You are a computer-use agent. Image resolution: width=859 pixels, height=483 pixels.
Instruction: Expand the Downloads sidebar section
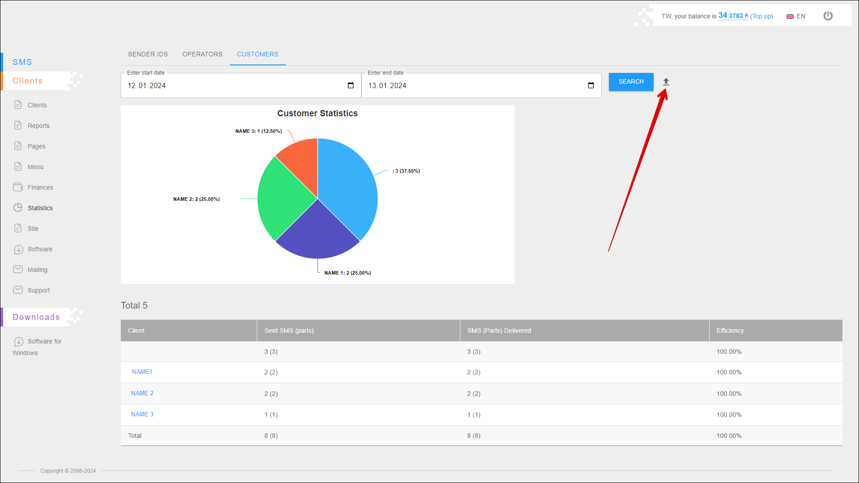click(x=36, y=317)
